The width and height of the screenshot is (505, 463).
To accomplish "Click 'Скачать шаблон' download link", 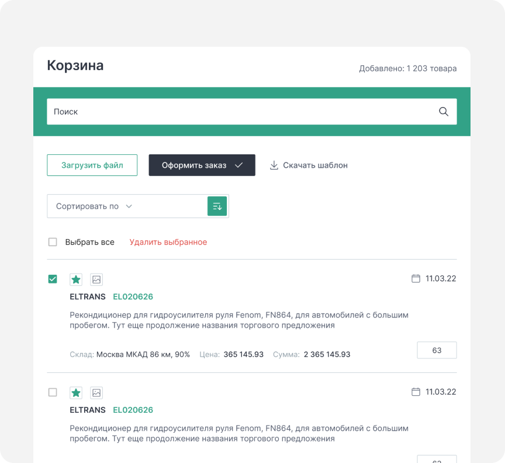I will click(309, 165).
